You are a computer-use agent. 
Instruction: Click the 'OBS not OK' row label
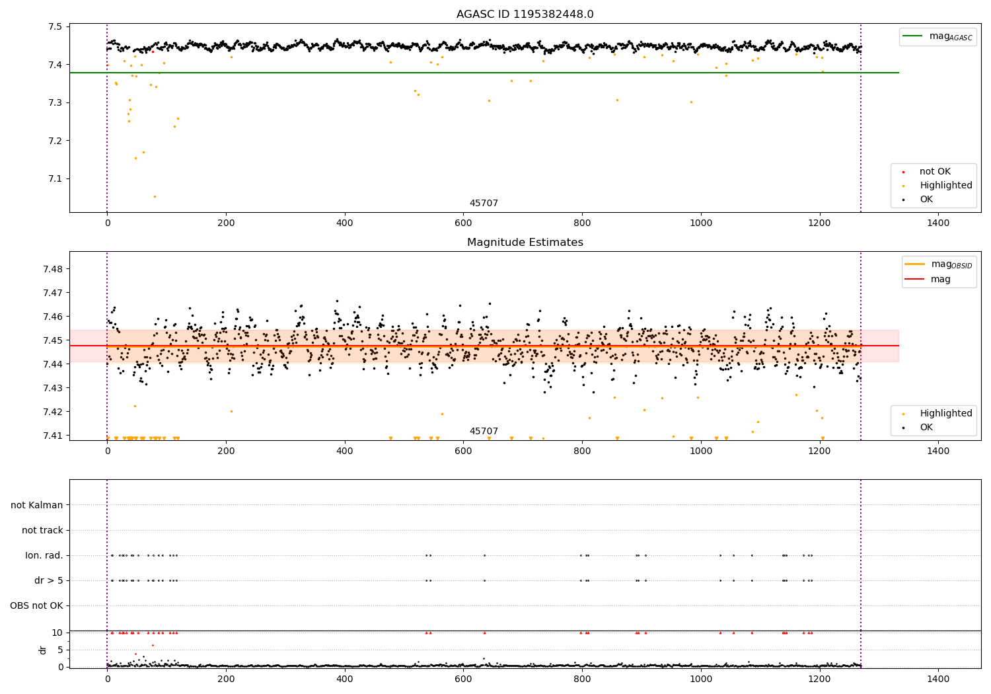(36, 606)
